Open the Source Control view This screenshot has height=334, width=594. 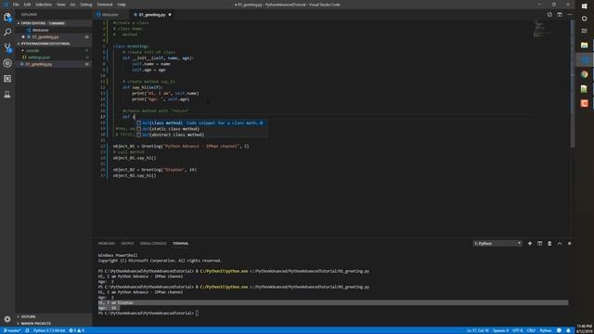tap(7, 47)
